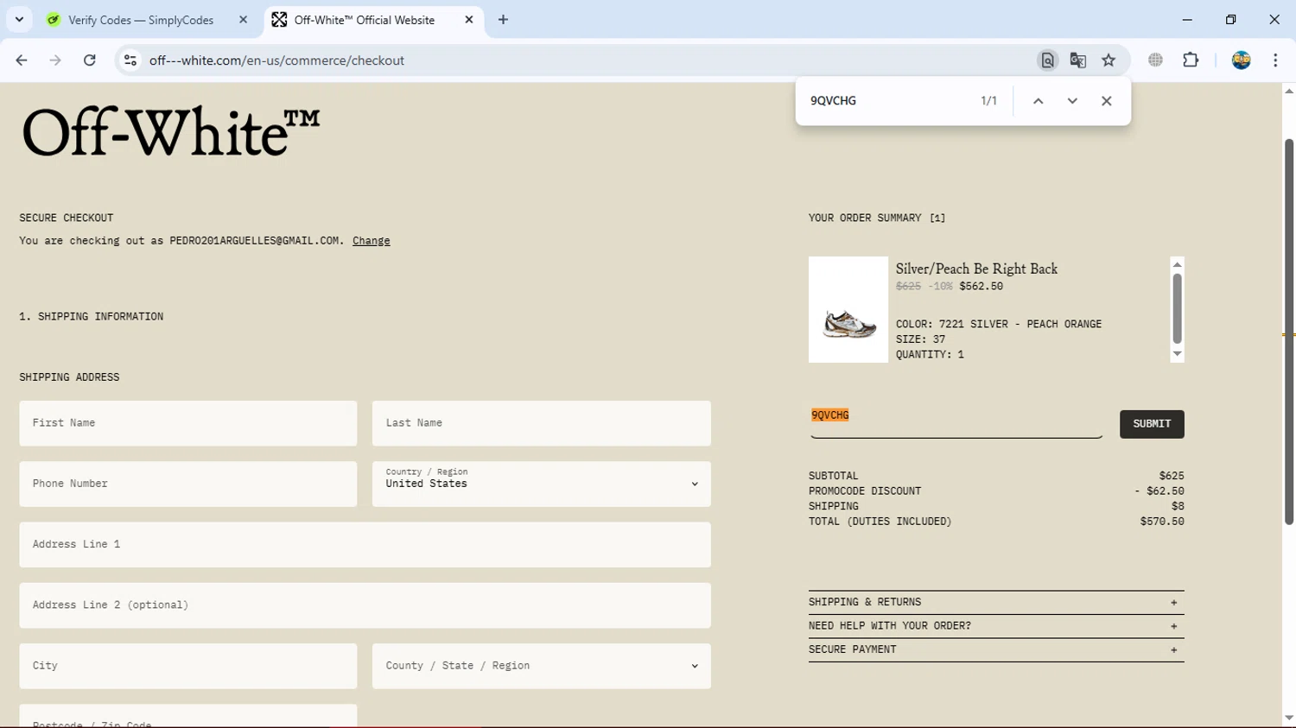
Task: Click the sneaker product thumbnail
Action: pos(848,309)
